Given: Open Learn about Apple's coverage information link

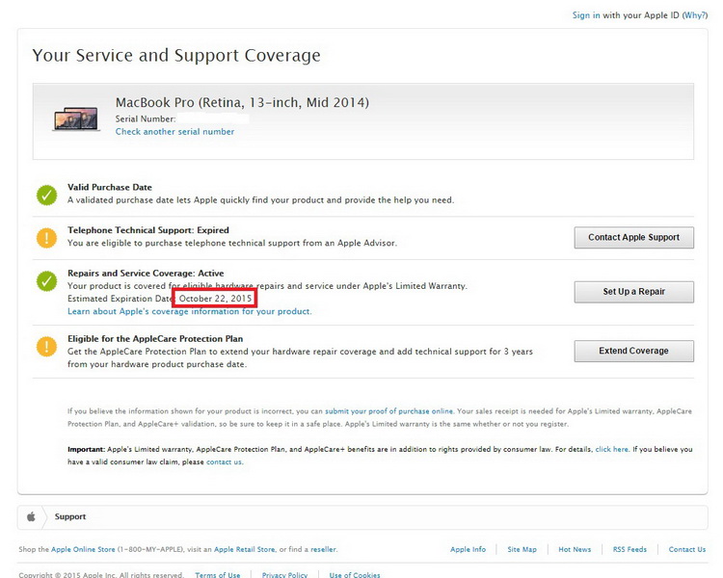Looking at the screenshot, I should (x=189, y=312).
